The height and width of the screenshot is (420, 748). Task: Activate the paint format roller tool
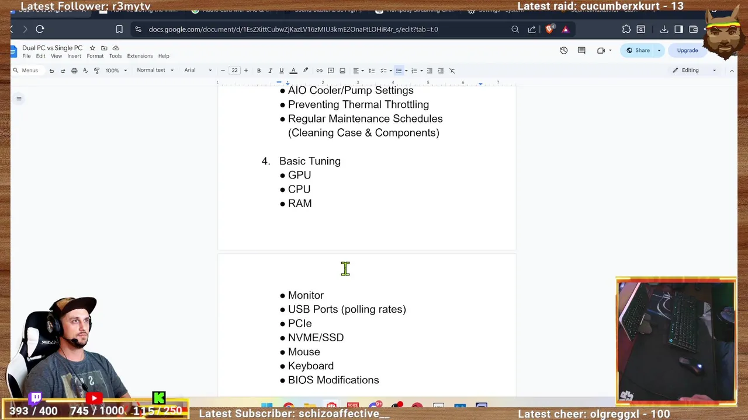click(x=96, y=71)
